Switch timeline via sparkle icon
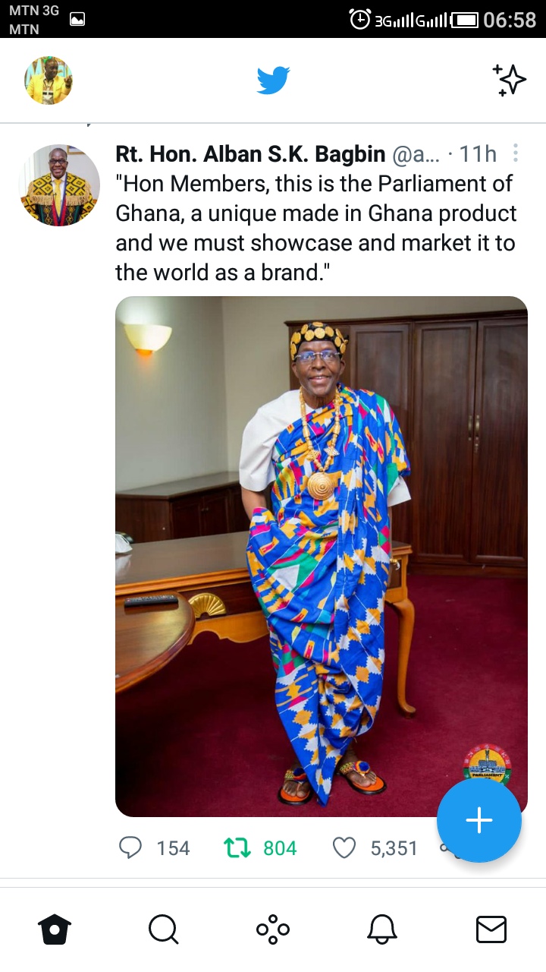 (509, 80)
